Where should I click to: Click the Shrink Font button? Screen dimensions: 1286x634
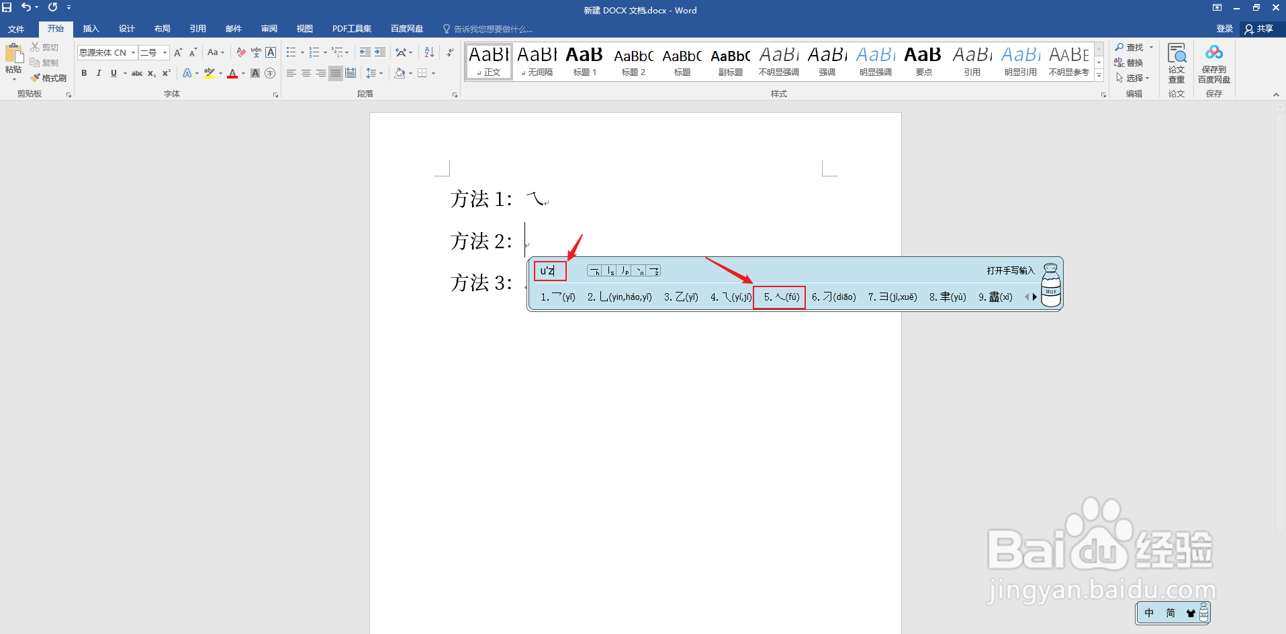pyautogui.click(x=193, y=52)
